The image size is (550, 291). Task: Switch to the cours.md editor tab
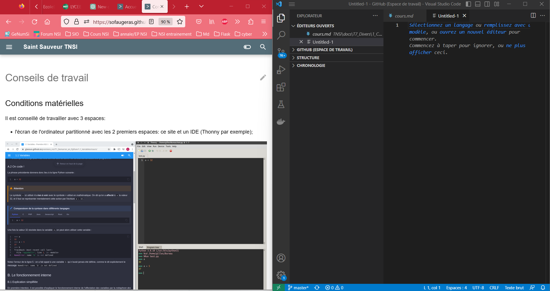point(404,16)
